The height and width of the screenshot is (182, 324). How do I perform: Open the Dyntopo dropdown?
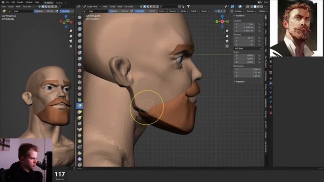239,11
